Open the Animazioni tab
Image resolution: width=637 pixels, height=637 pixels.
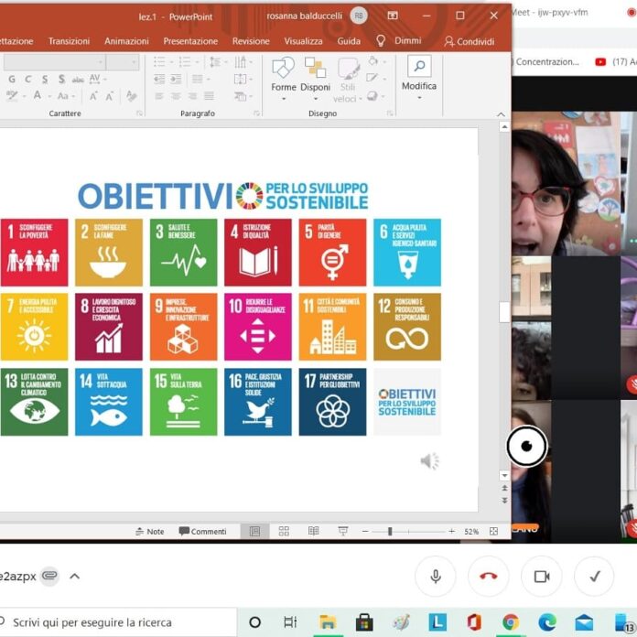(x=126, y=41)
